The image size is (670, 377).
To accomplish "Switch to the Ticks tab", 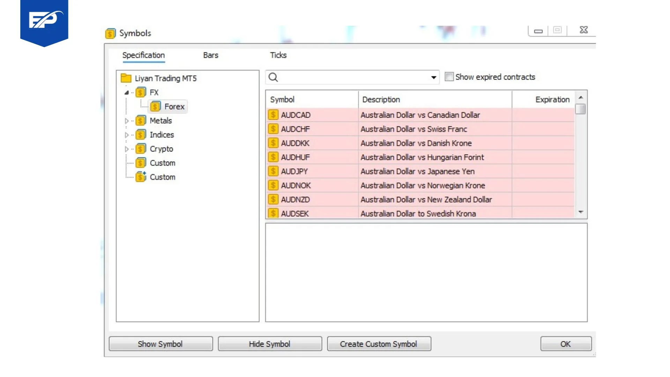I will [278, 55].
